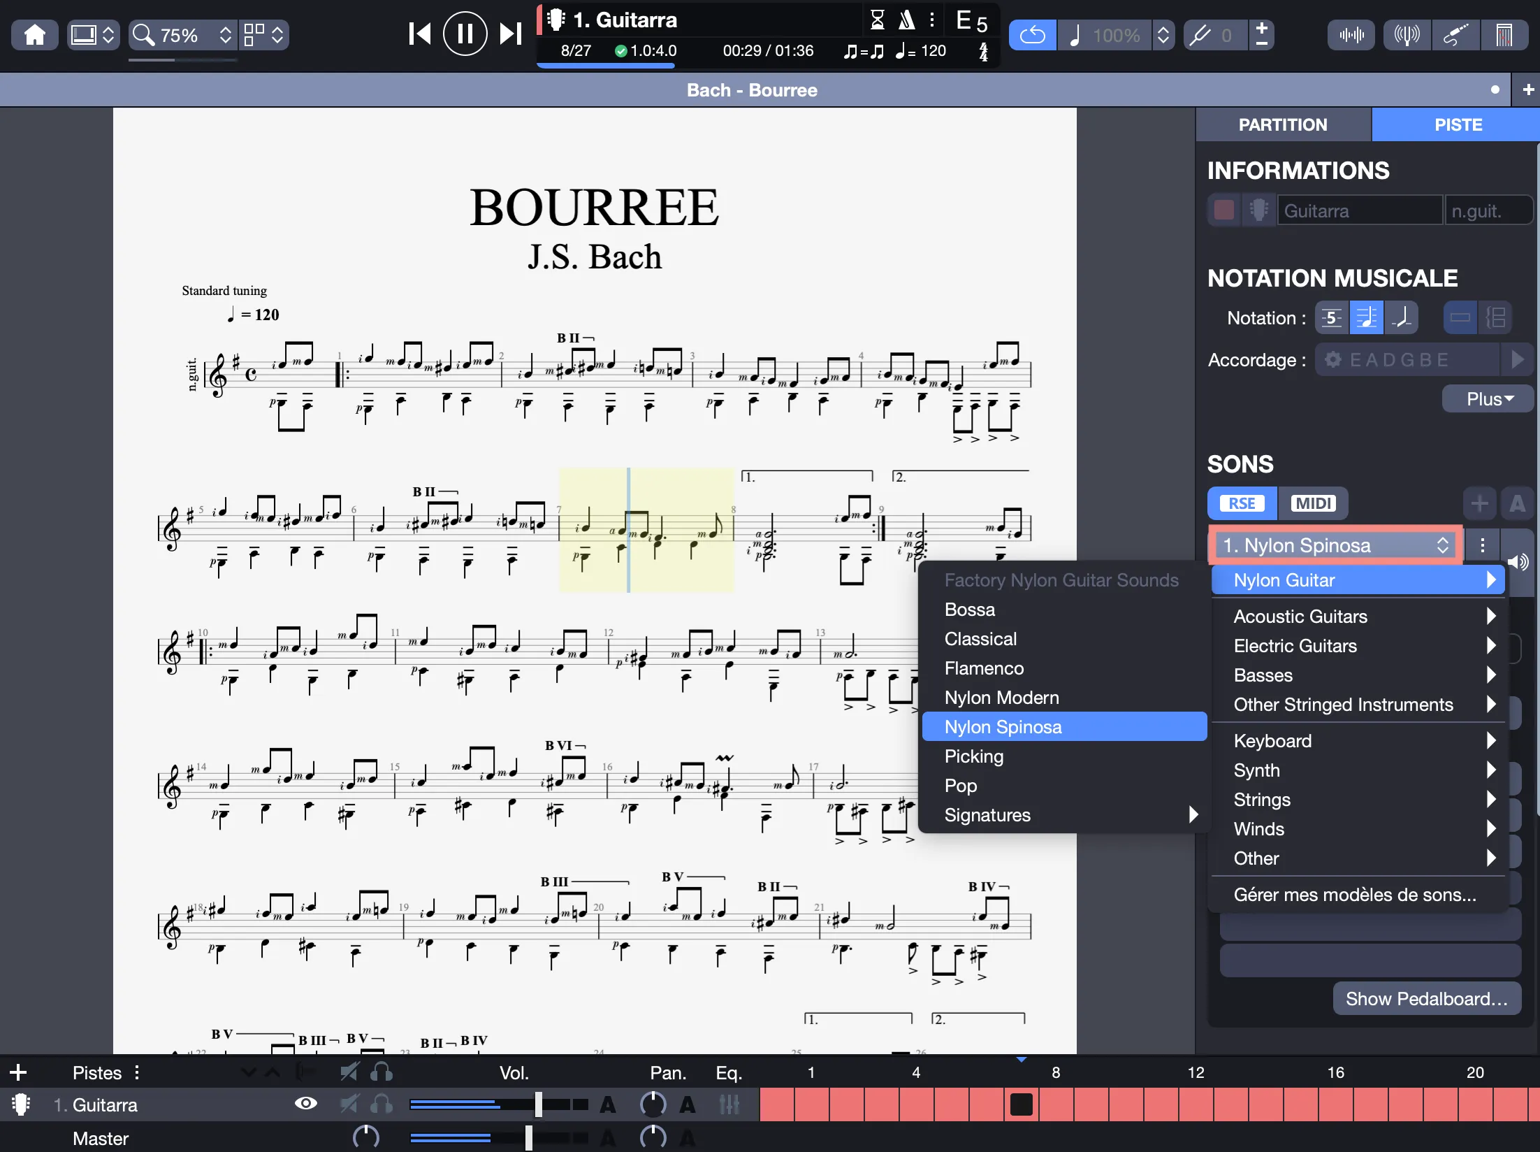Click the magnifier zoom icon
Image resolution: width=1540 pixels, height=1152 pixels.
point(143,34)
